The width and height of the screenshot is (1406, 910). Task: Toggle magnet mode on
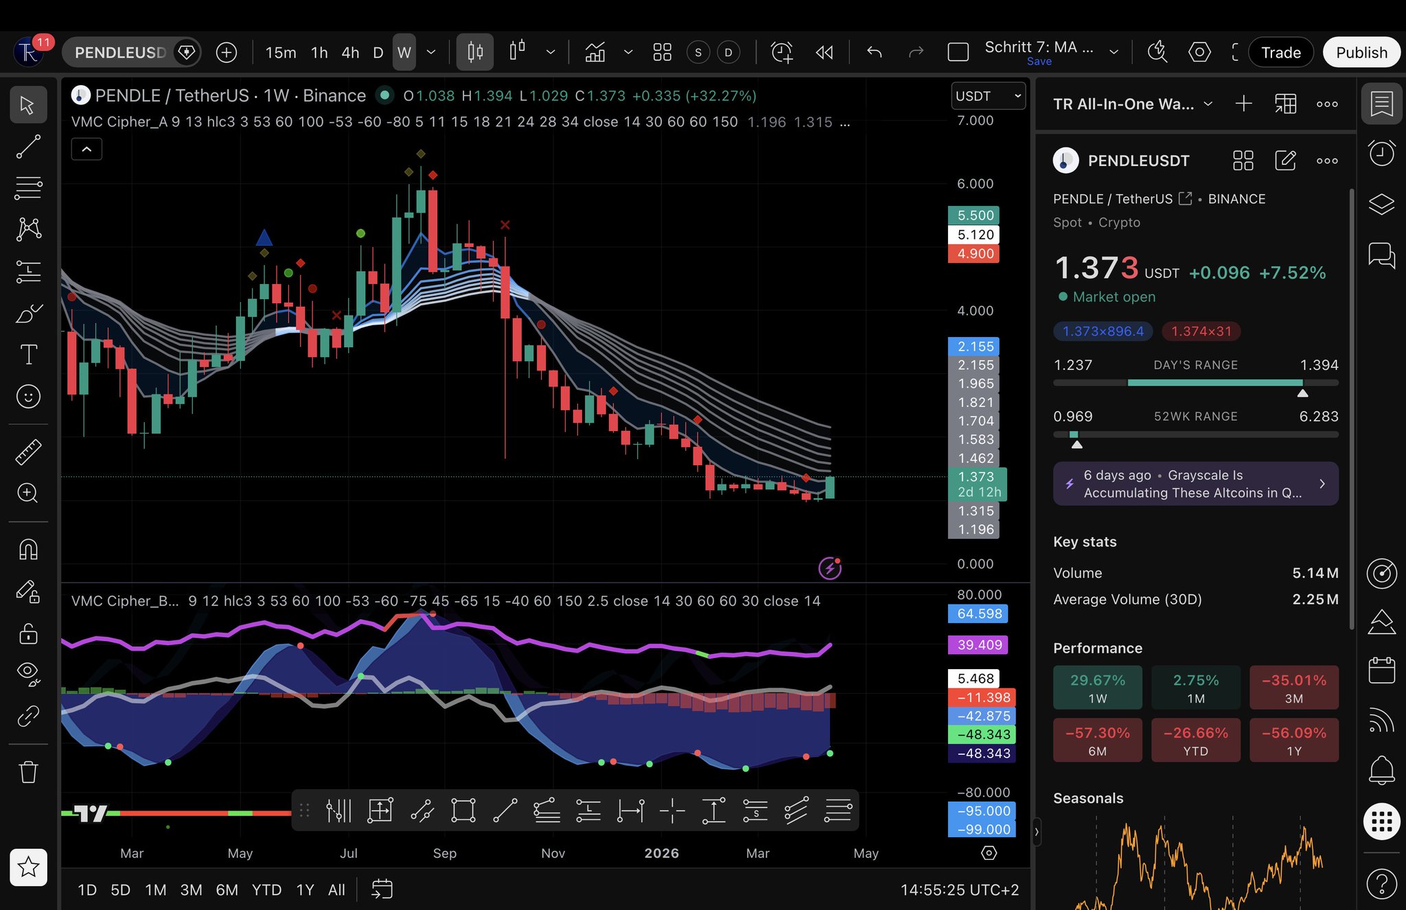[x=28, y=549]
